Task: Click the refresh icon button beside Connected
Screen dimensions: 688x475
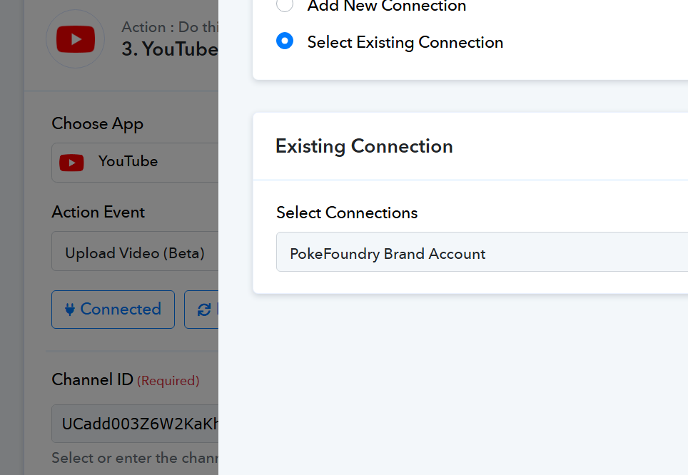Action: coord(202,310)
